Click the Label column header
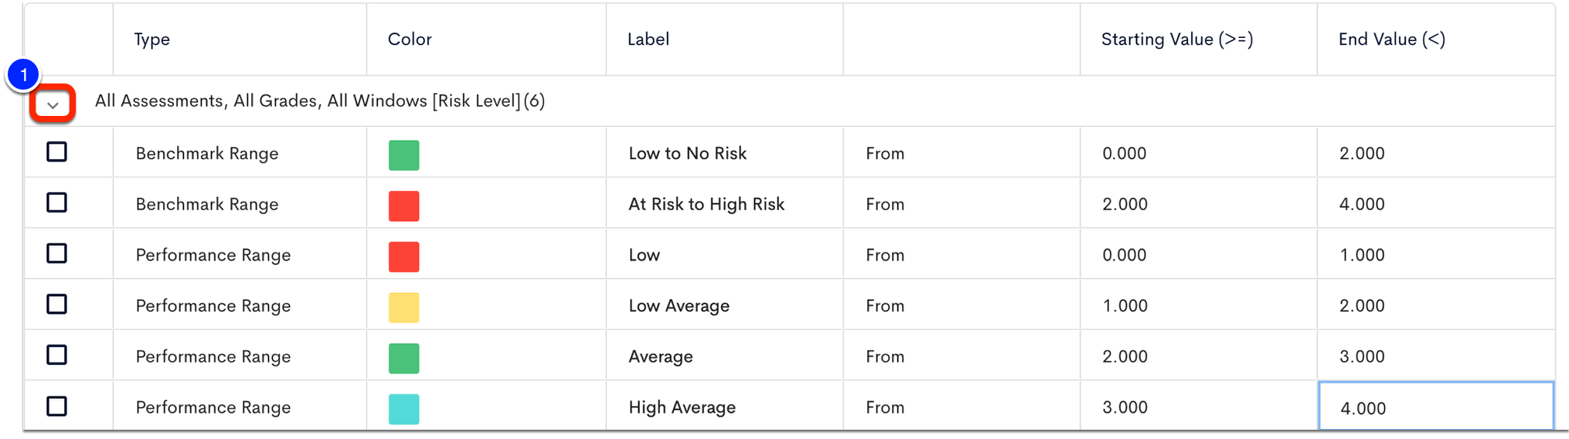The width and height of the screenshot is (1569, 439). pyautogui.click(x=648, y=39)
